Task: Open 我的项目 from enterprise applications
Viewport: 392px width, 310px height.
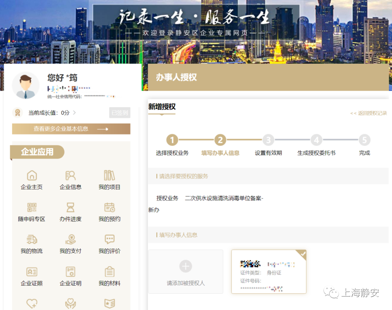Action: pyautogui.click(x=109, y=180)
